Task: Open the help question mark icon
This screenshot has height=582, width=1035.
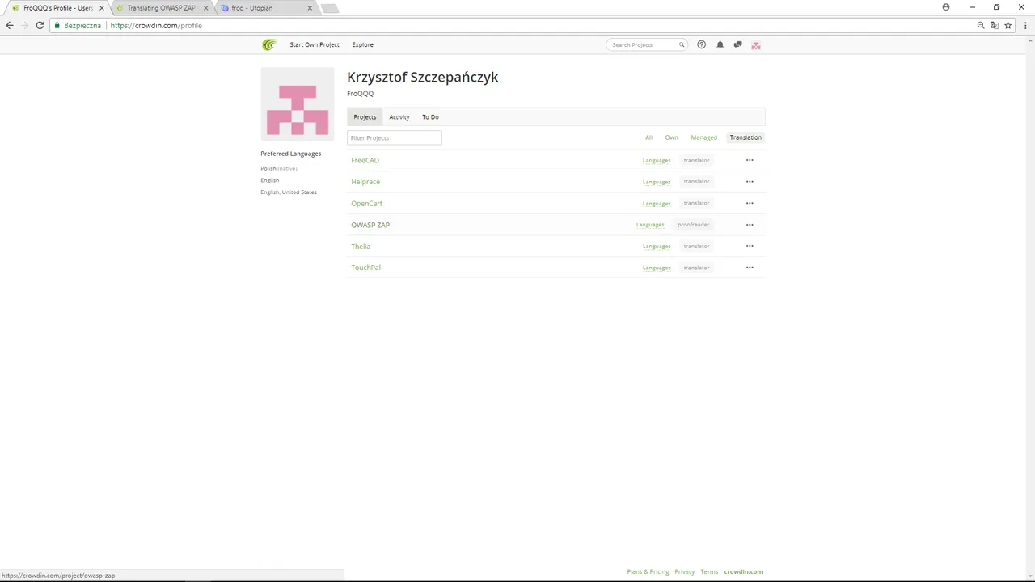Action: click(x=702, y=44)
